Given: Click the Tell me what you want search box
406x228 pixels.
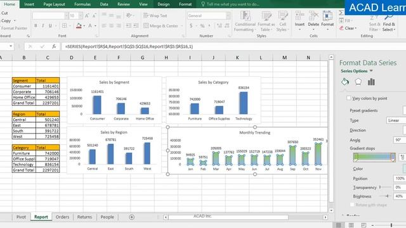Looking at the screenshot, I should coord(230,4).
